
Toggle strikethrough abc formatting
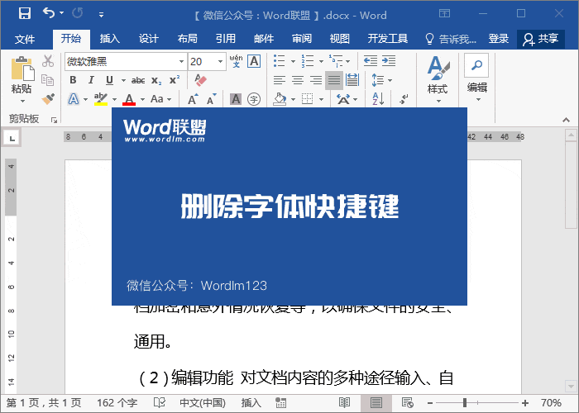click(x=138, y=80)
